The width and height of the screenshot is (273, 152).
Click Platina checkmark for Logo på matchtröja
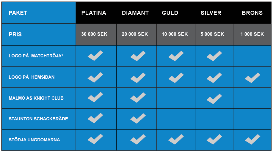[x=95, y=56]
